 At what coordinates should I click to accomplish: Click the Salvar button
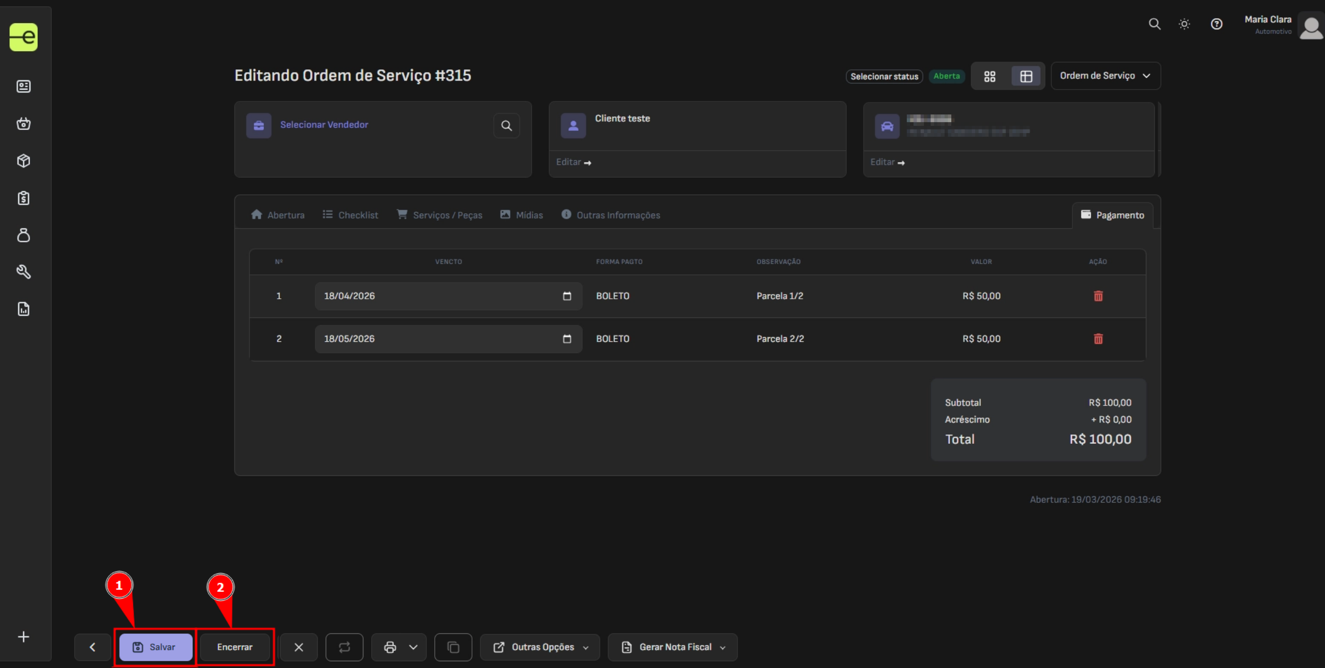155,647
